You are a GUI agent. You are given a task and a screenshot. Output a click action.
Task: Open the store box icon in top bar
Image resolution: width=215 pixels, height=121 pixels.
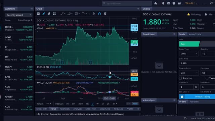pyautogui.click(x=179, y=3)
